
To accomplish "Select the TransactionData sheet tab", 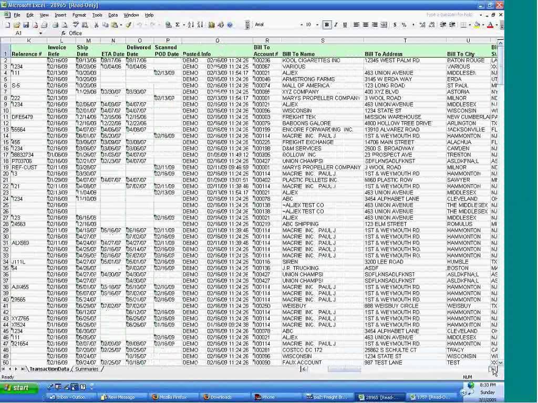I will 49,369.
